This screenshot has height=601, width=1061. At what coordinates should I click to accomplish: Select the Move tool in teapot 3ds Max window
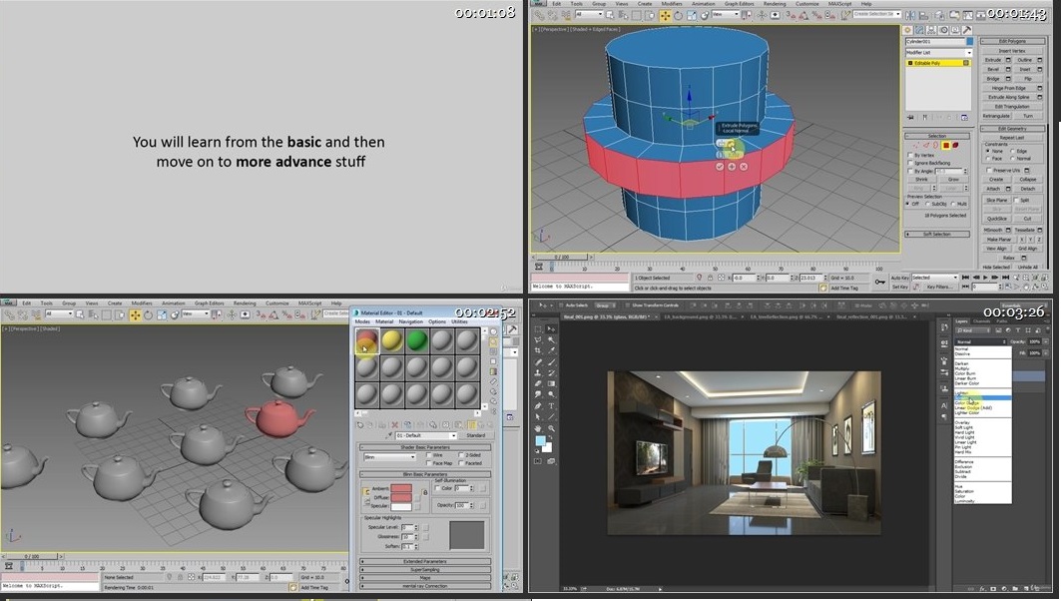click(x=136, y=314)
